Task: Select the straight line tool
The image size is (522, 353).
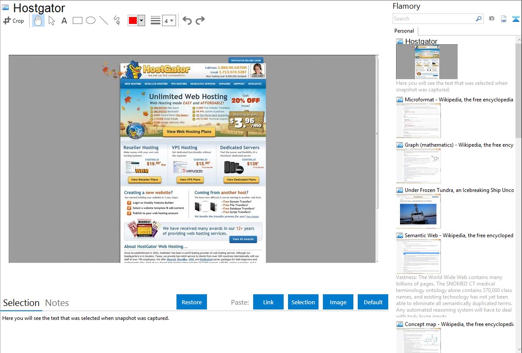Action: pyautogui.click(x=104, y=20)
